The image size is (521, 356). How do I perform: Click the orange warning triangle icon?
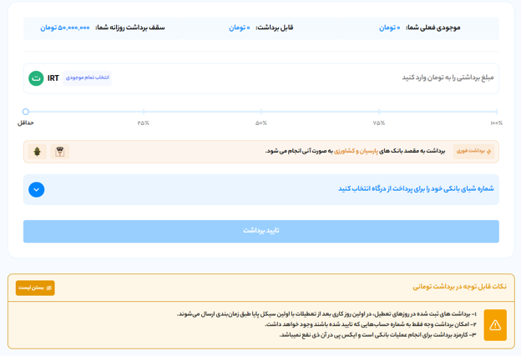[x=495, y=325]
